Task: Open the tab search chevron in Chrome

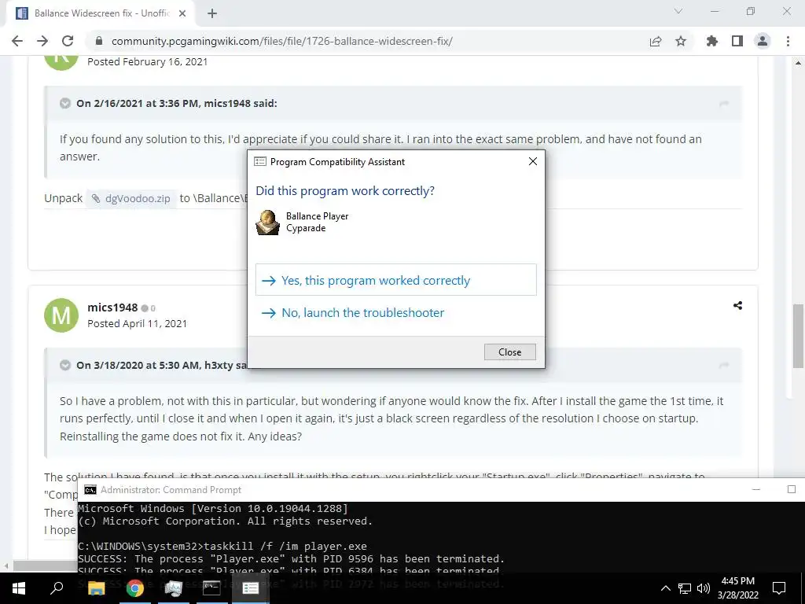Action: 678,11
